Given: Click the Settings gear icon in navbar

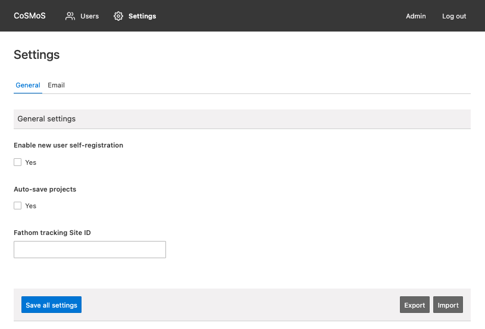Looking at the screenshot, I should (118, 16).
